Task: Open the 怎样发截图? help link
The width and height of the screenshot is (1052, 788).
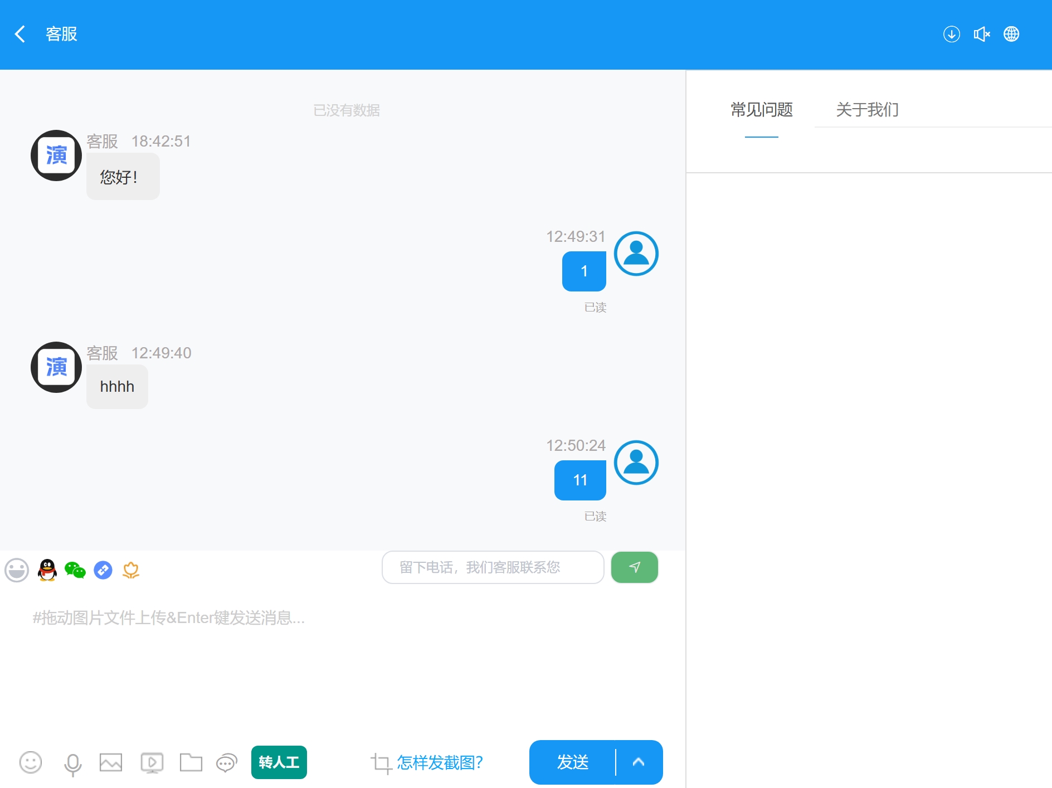Action: [x=439, y=762]
